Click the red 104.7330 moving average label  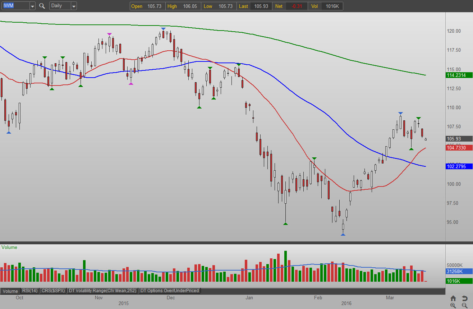pyautogui.click(x=459, y=148)
